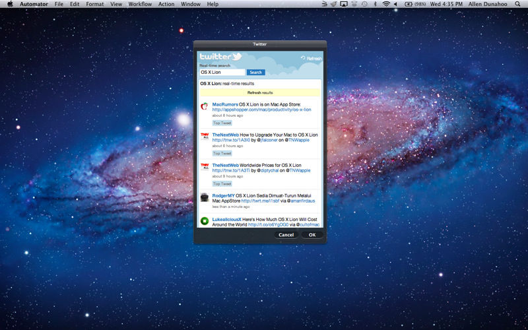Click the yellow Refresh results bar
The image size is (528, 330).
click(x=260, y=92)
